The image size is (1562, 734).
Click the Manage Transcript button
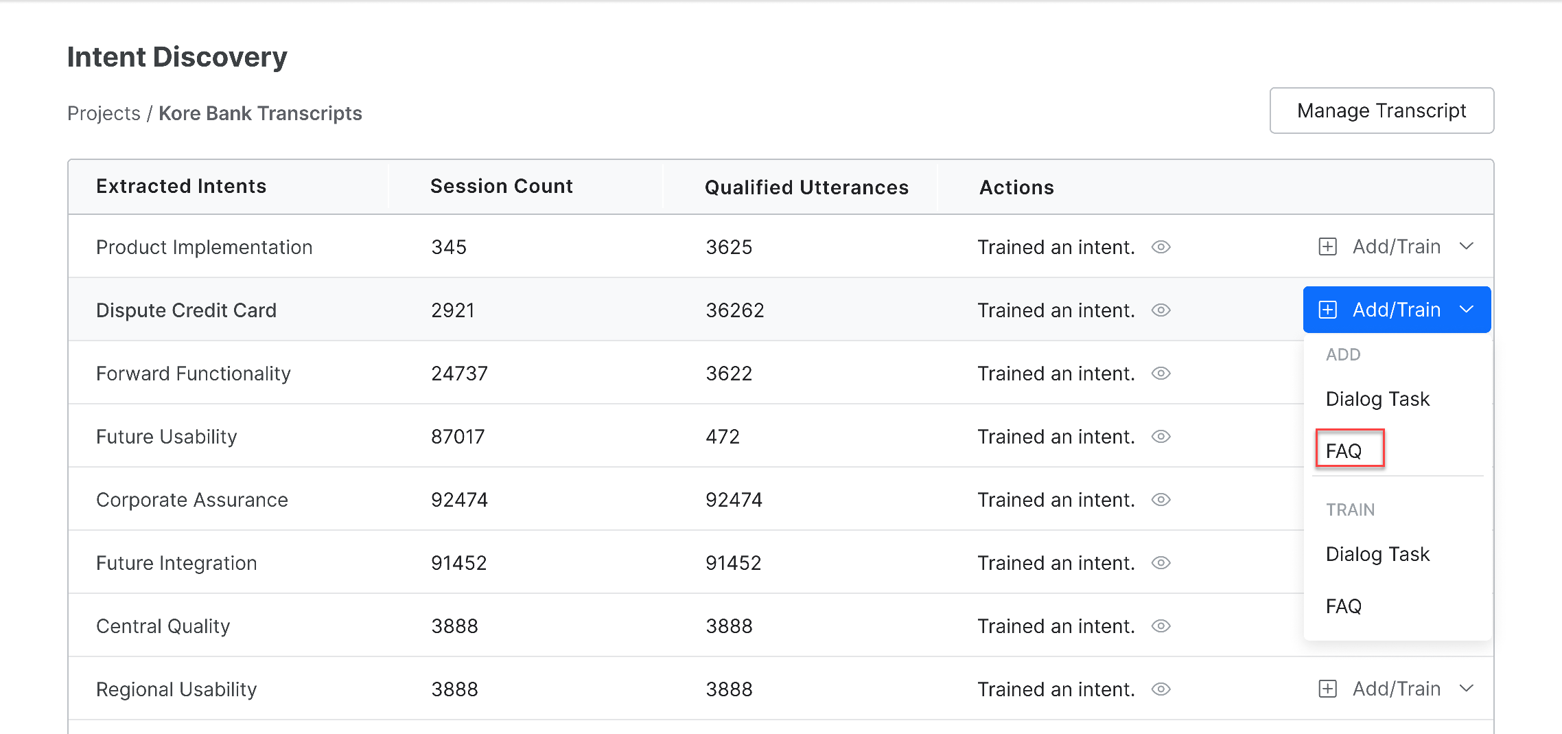click(x=1382, y=111)
